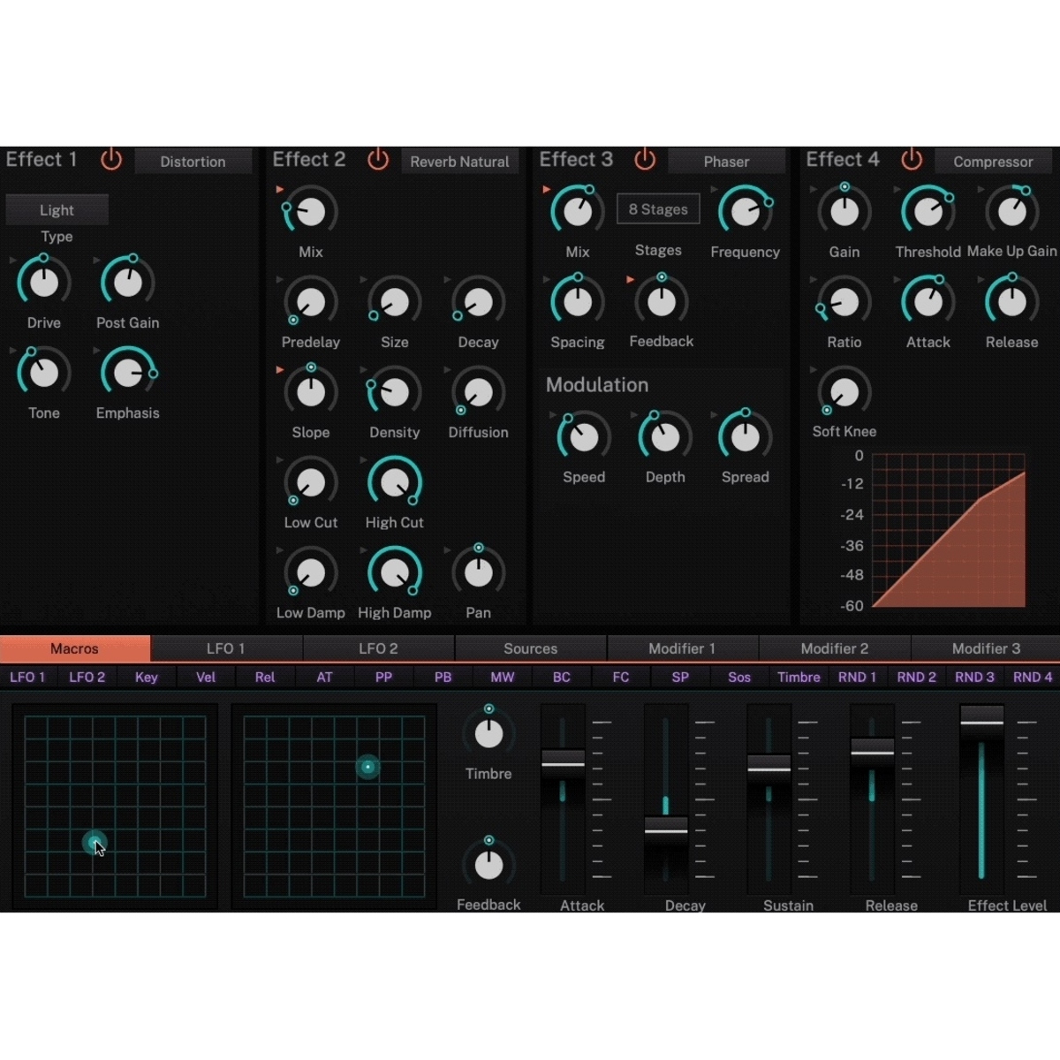
Task: Click the macro Timbre knob
Action: [488, 733]
